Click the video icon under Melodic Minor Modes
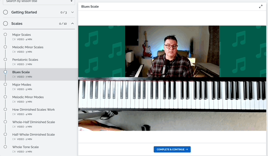Image resolution: width=268 pixels, height=156 pixels. pyautogui.click(x=14, y=102)
